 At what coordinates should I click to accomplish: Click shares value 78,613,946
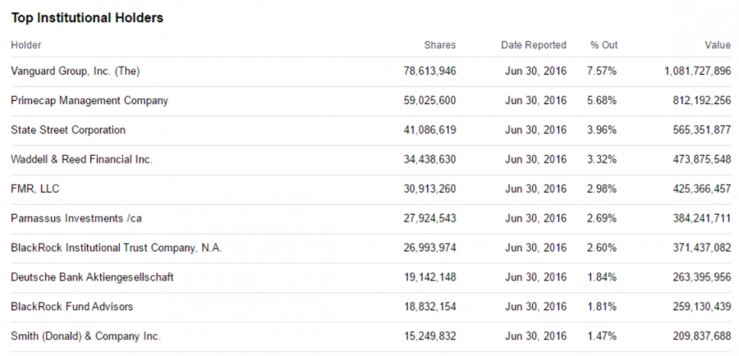pyautogui.click(x=429, y=71)
